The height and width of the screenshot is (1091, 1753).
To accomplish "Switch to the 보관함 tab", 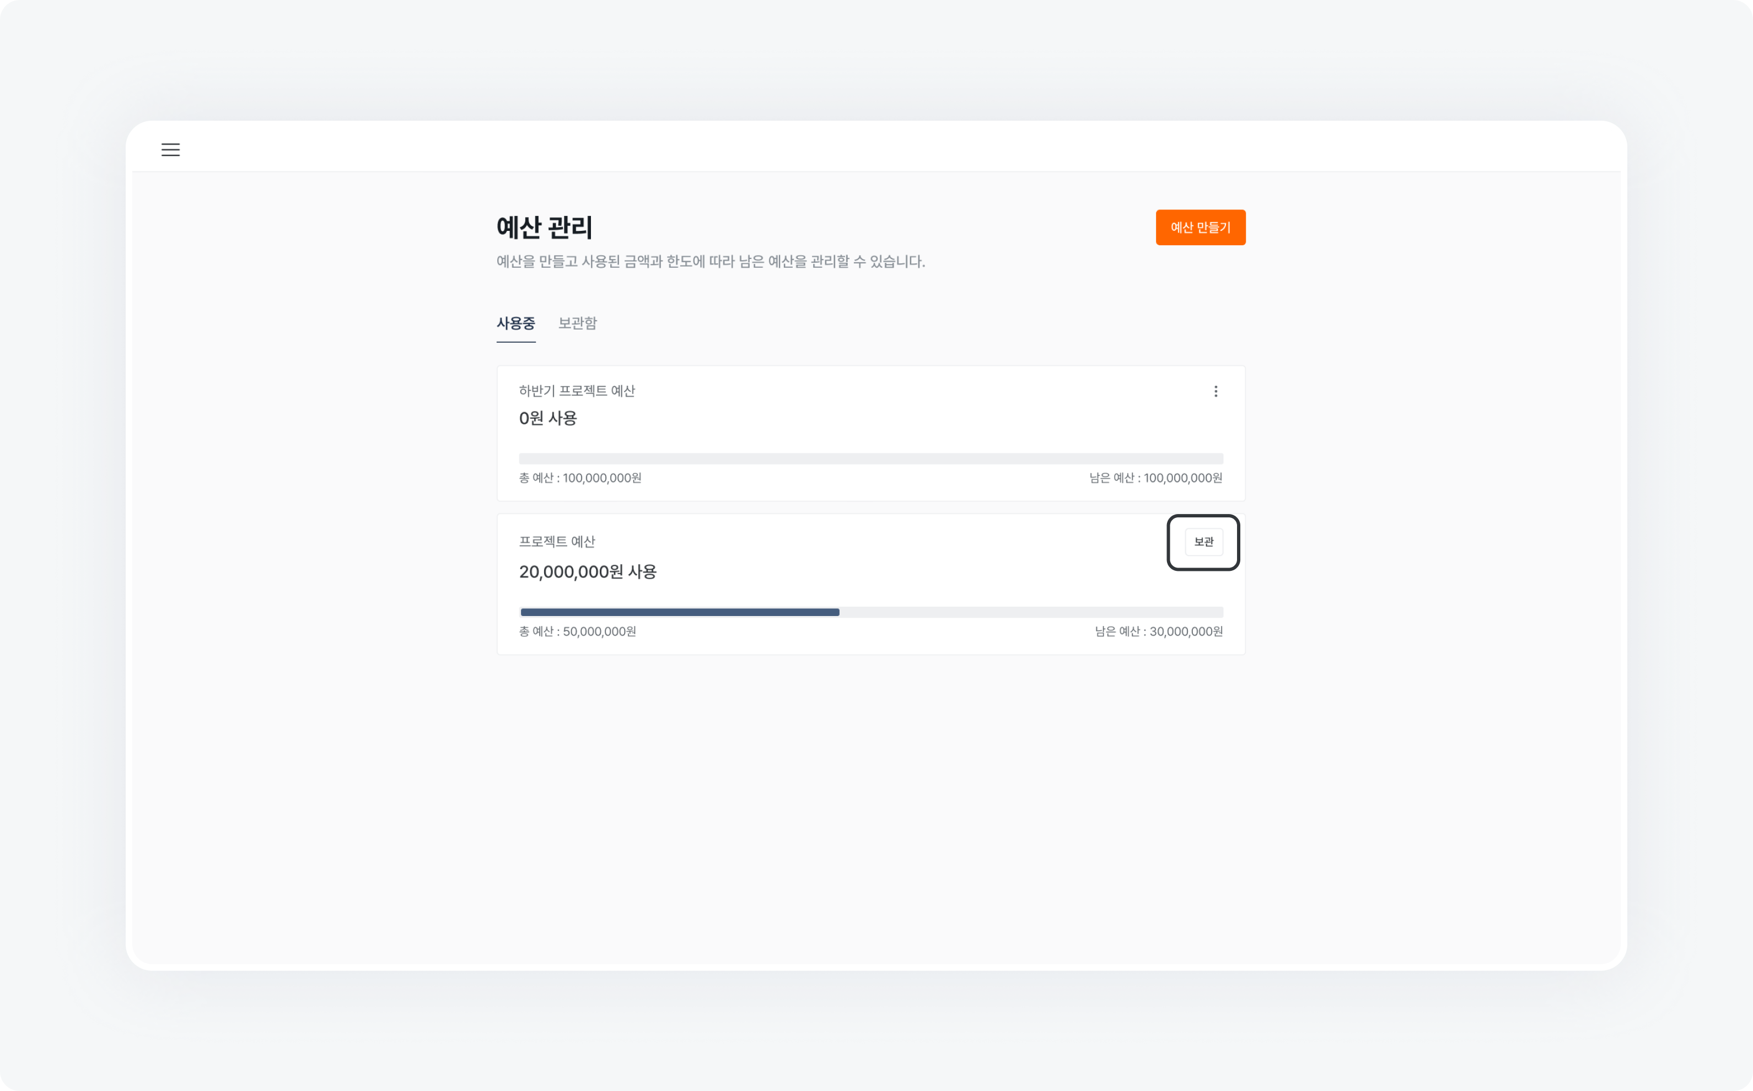I will point(576,323).
